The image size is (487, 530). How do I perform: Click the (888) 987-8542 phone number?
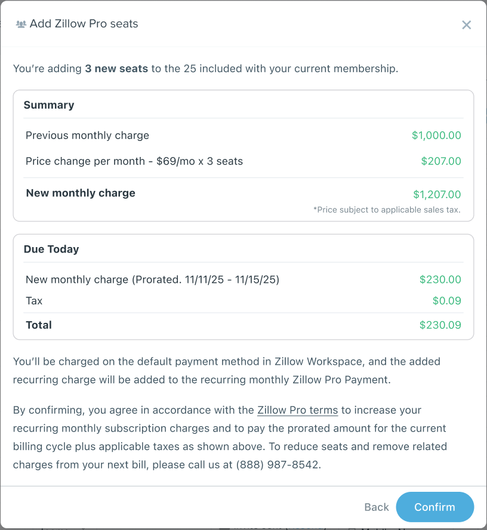278,465
